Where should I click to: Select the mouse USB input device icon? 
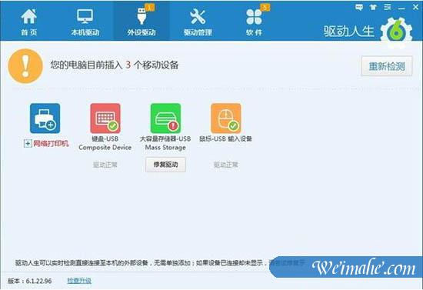pos(226,118)
